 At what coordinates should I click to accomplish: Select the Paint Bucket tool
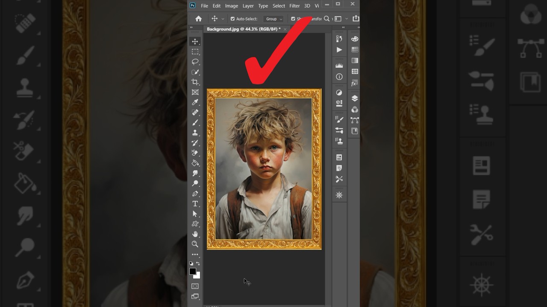pyautogui.click(x=195, y=163)
